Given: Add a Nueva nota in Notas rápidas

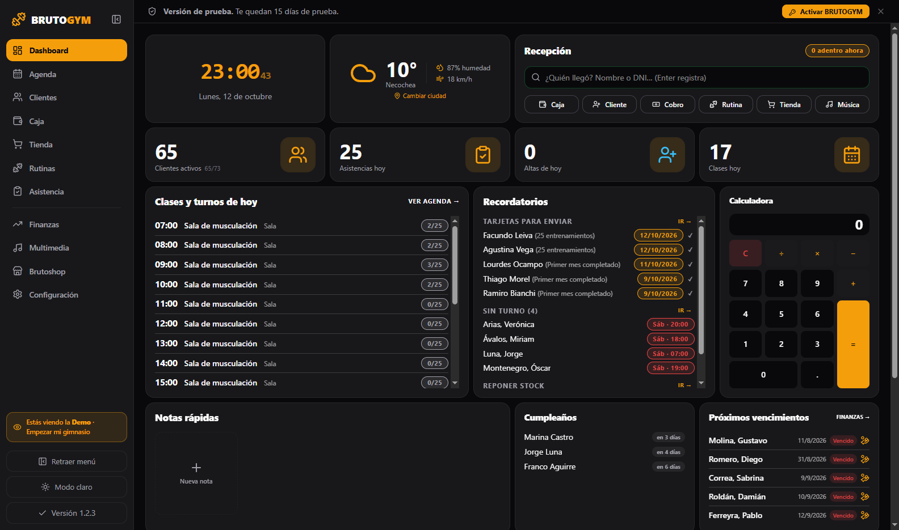Looking at the screenshot, I should 196,473.
